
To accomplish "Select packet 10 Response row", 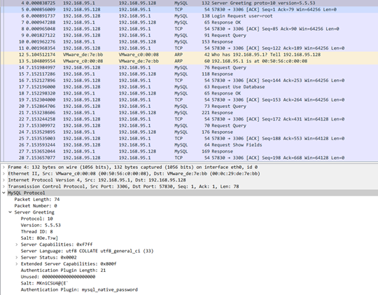I will [189, 42].
